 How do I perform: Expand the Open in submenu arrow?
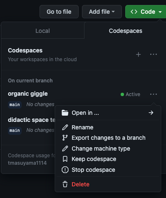coord(151,113)
